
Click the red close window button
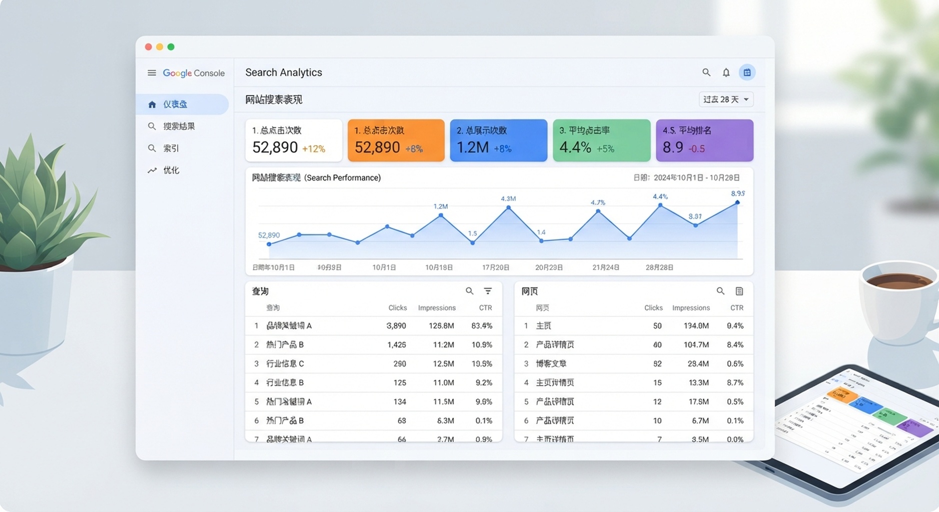(148, 46)
